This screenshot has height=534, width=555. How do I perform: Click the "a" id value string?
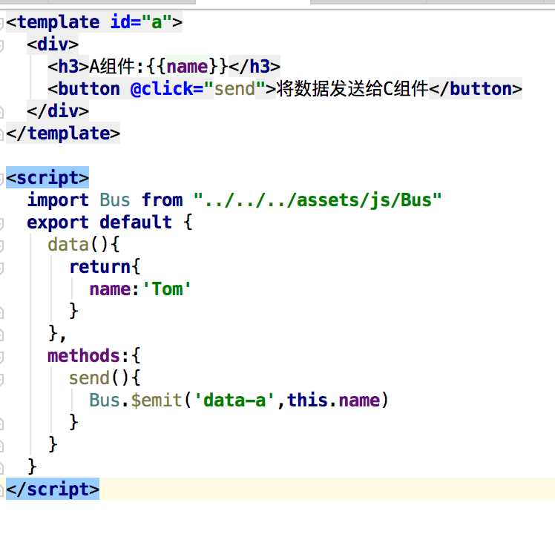tap(157, 22)
